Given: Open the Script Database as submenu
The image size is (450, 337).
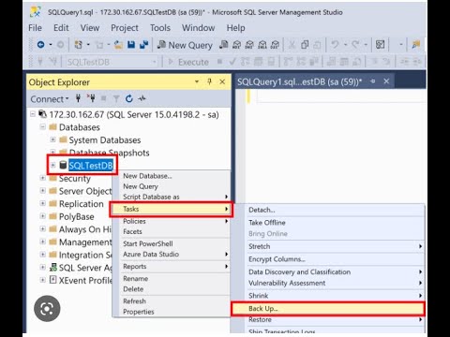Looking at the screenshot, I should coord(175,197).
